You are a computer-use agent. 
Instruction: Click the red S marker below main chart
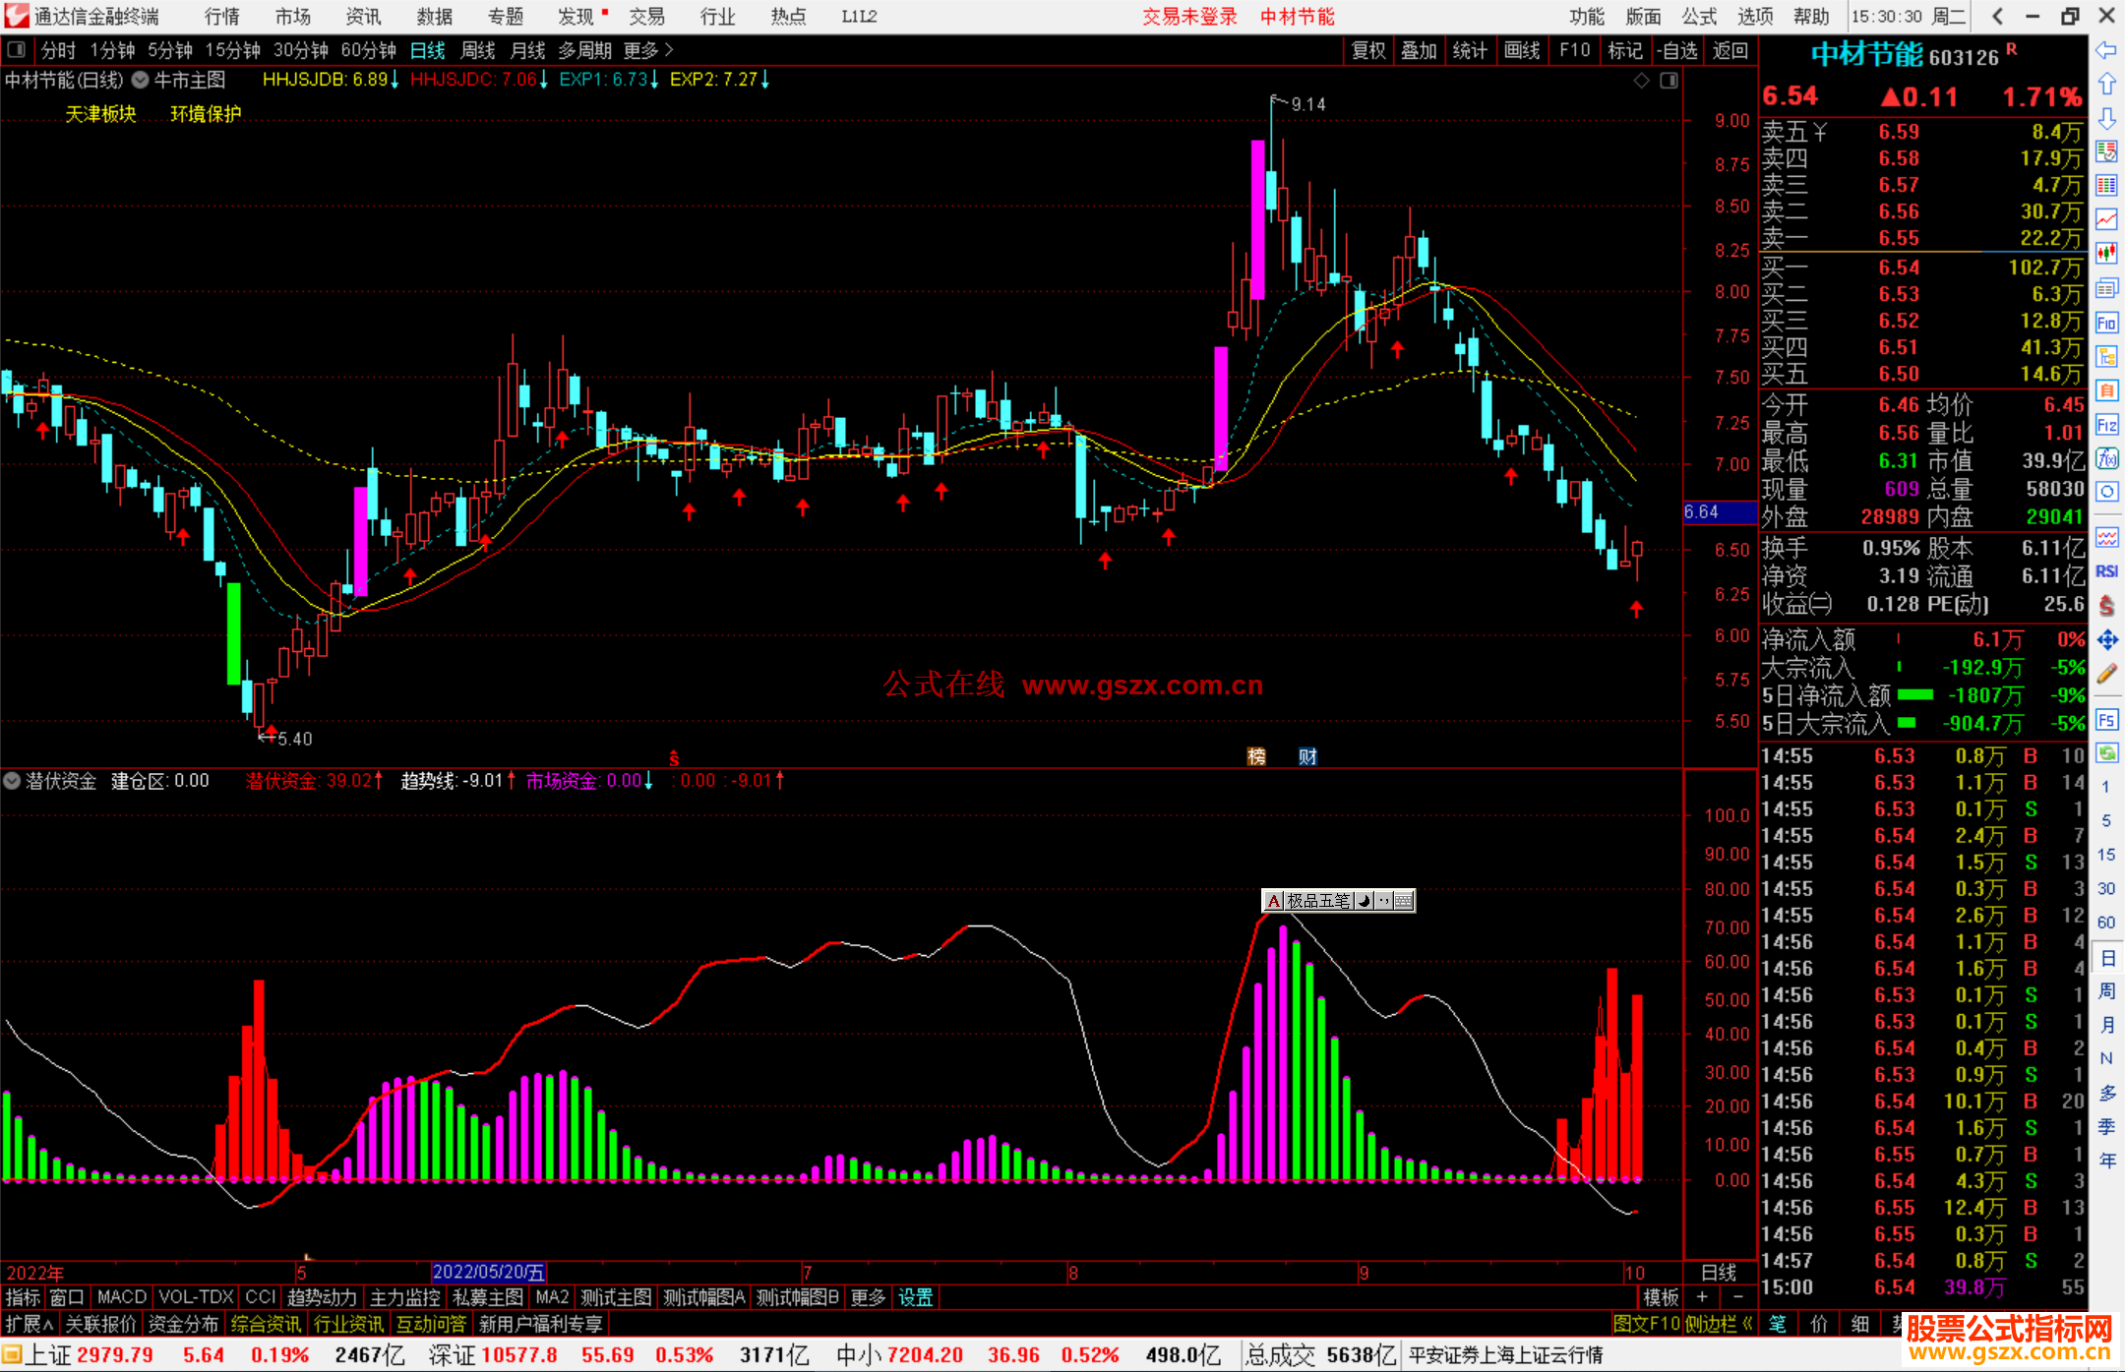click(674, 758)
